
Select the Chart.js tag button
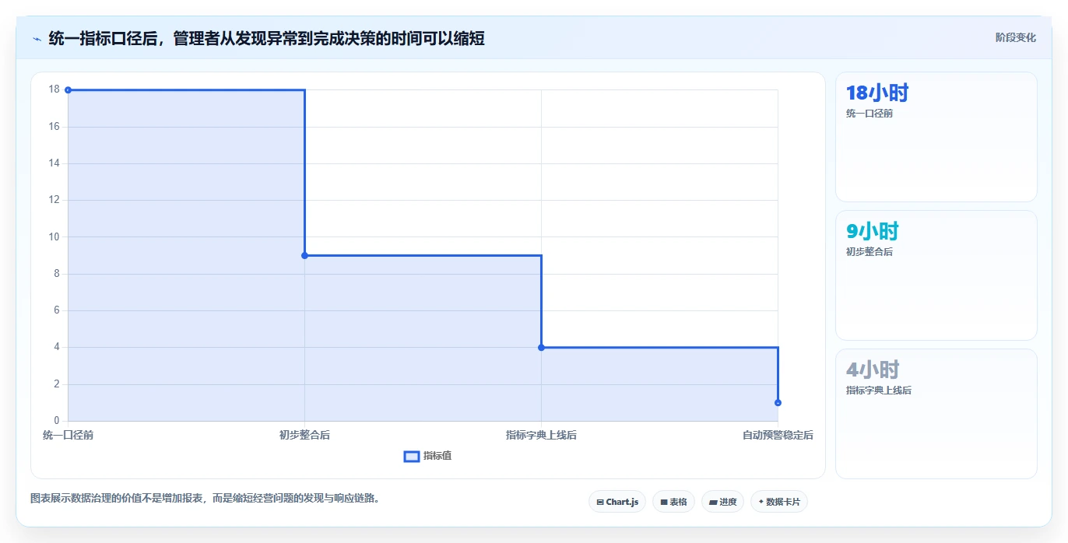[x=617, y=502]
